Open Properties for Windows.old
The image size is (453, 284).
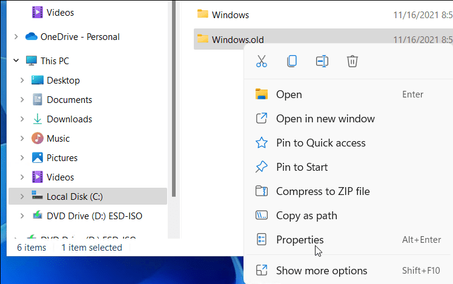tap(300, 240)
